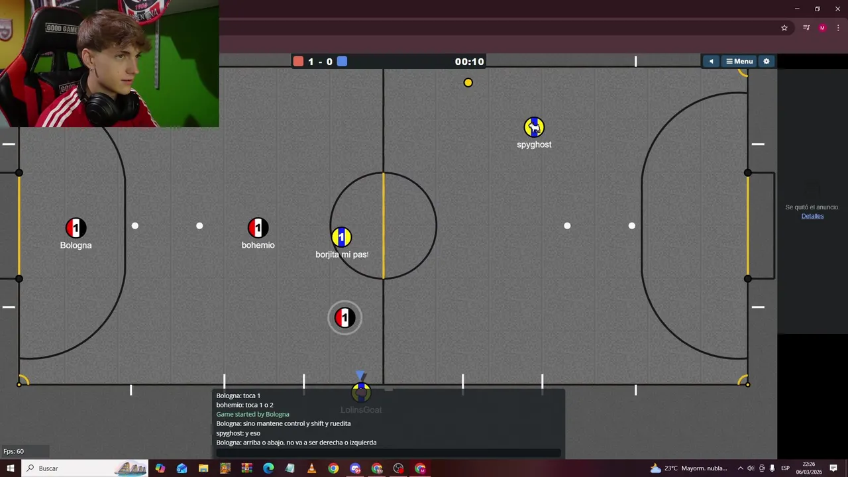This screenshot has height=477, width=848.
Task: Click bohemio's player disc
Action: click(258, 228)
